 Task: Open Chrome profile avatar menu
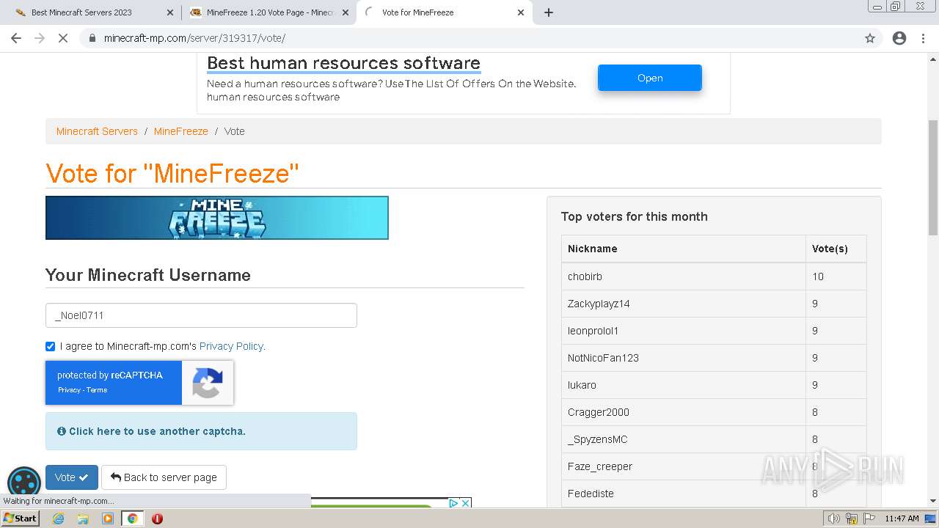coord(899,38)
